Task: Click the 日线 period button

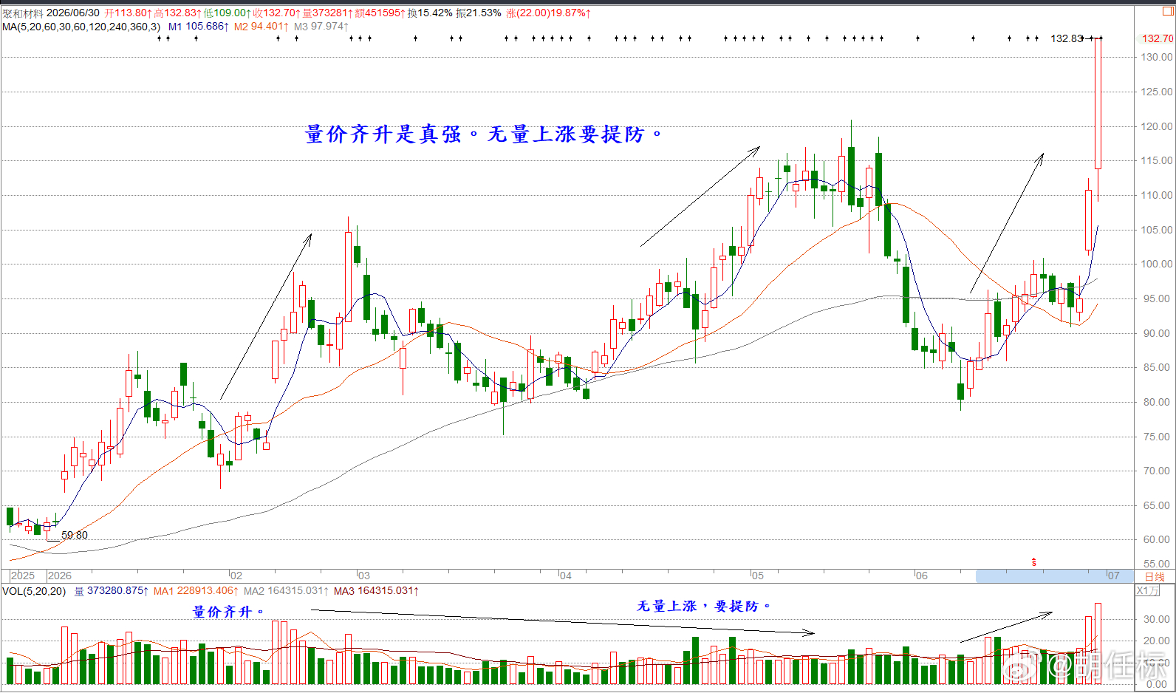Action: coord(1155,576)
